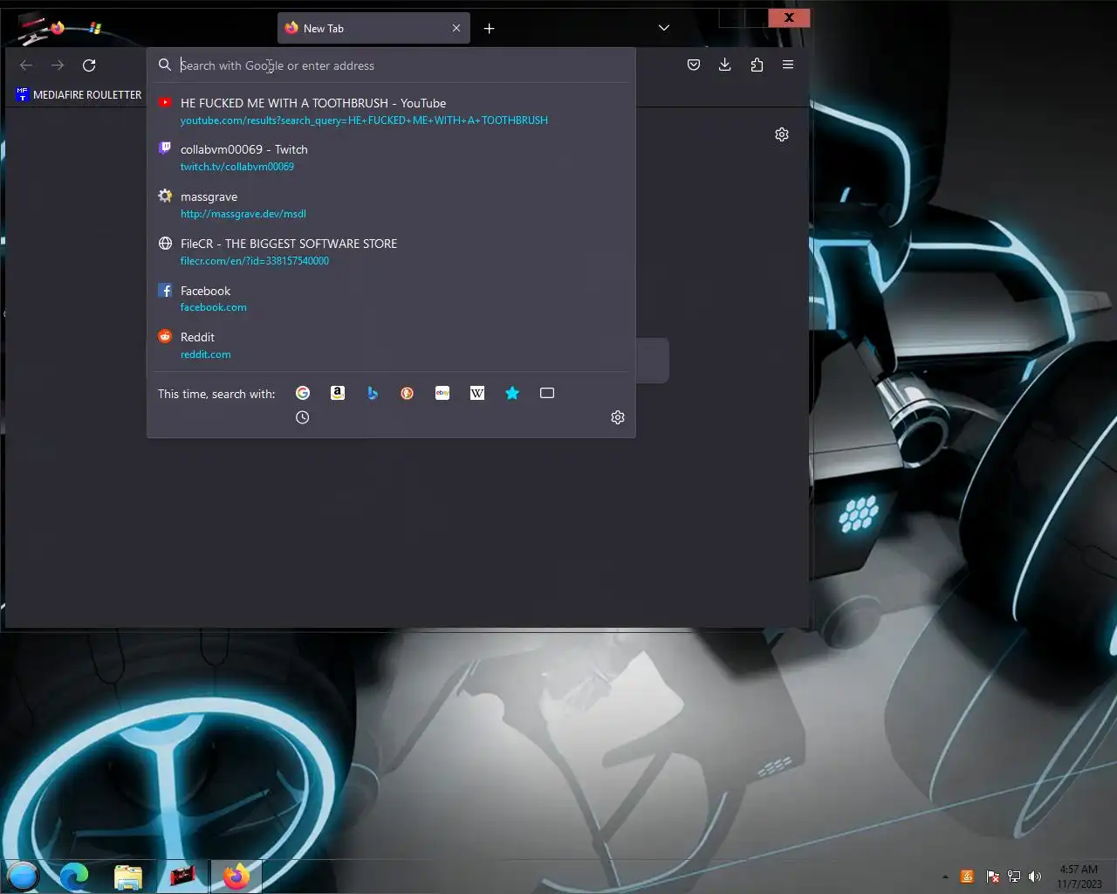Open the massgrave suggestion

coord(391,205)
